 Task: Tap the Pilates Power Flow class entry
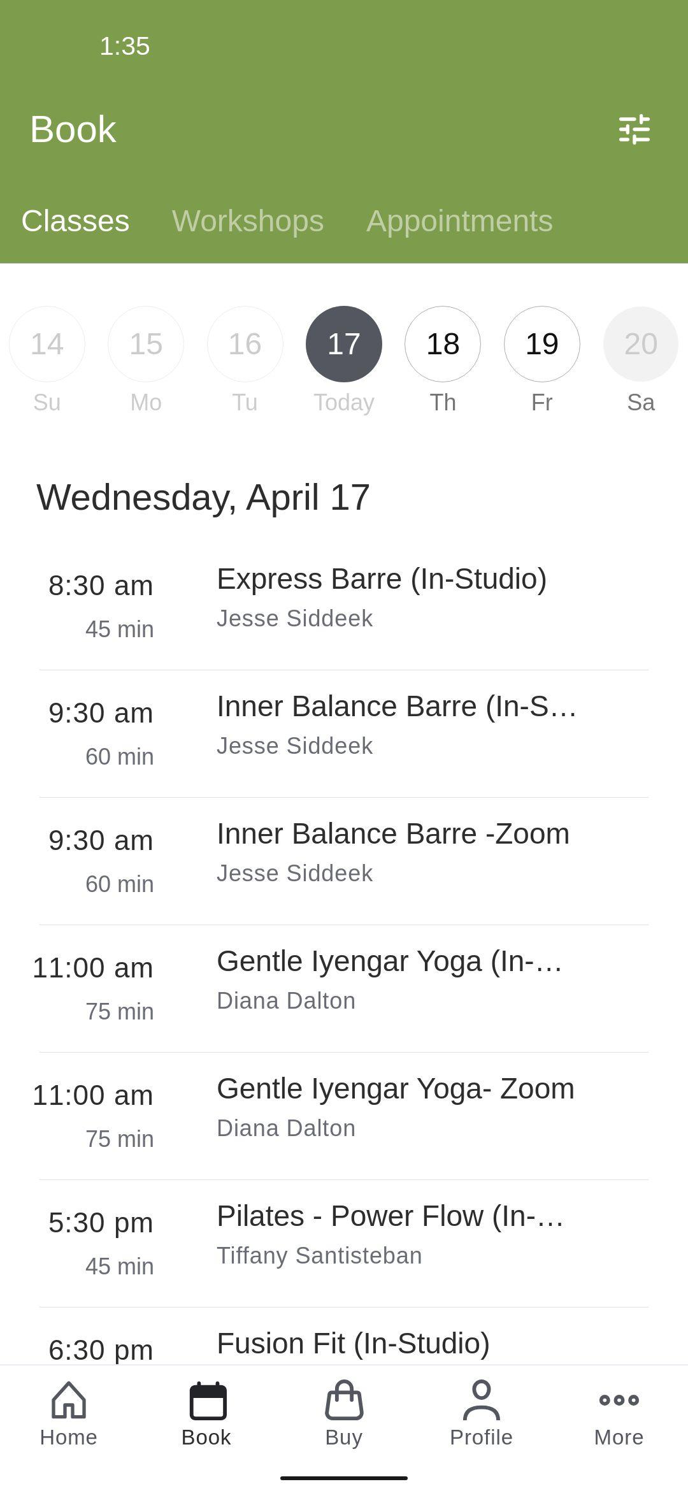tap(344, 1236)
